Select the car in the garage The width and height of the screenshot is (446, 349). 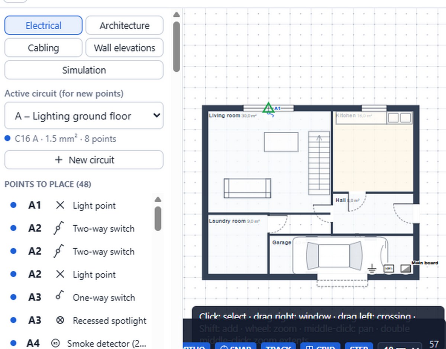click(x=341, y=255)
